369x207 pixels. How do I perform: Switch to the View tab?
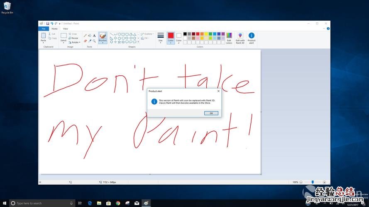click(65, 29)
